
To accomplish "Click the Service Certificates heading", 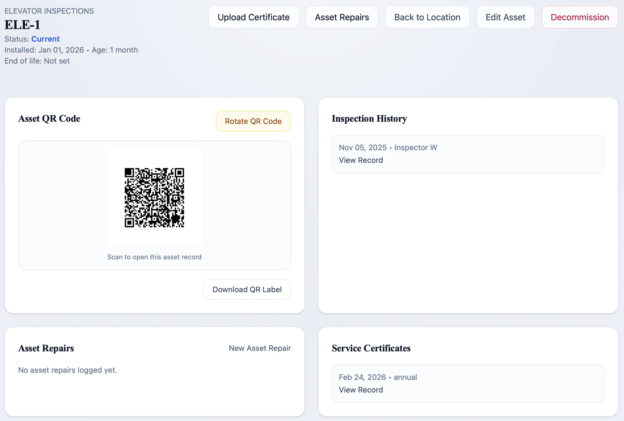I will [x=371, y=348].
